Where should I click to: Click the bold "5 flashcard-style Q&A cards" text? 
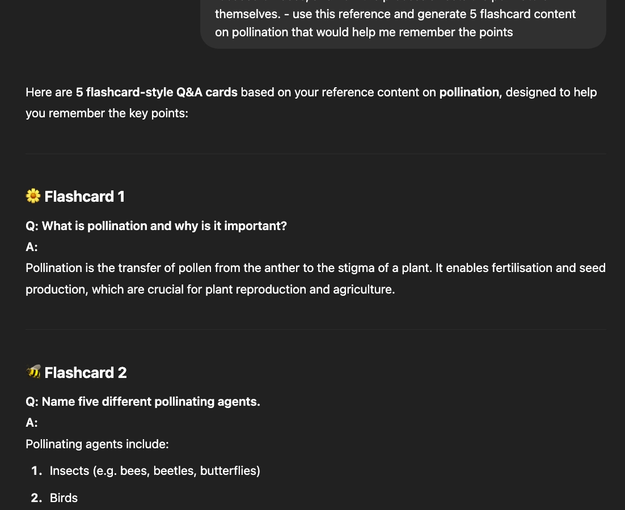[x=157, y=92]
